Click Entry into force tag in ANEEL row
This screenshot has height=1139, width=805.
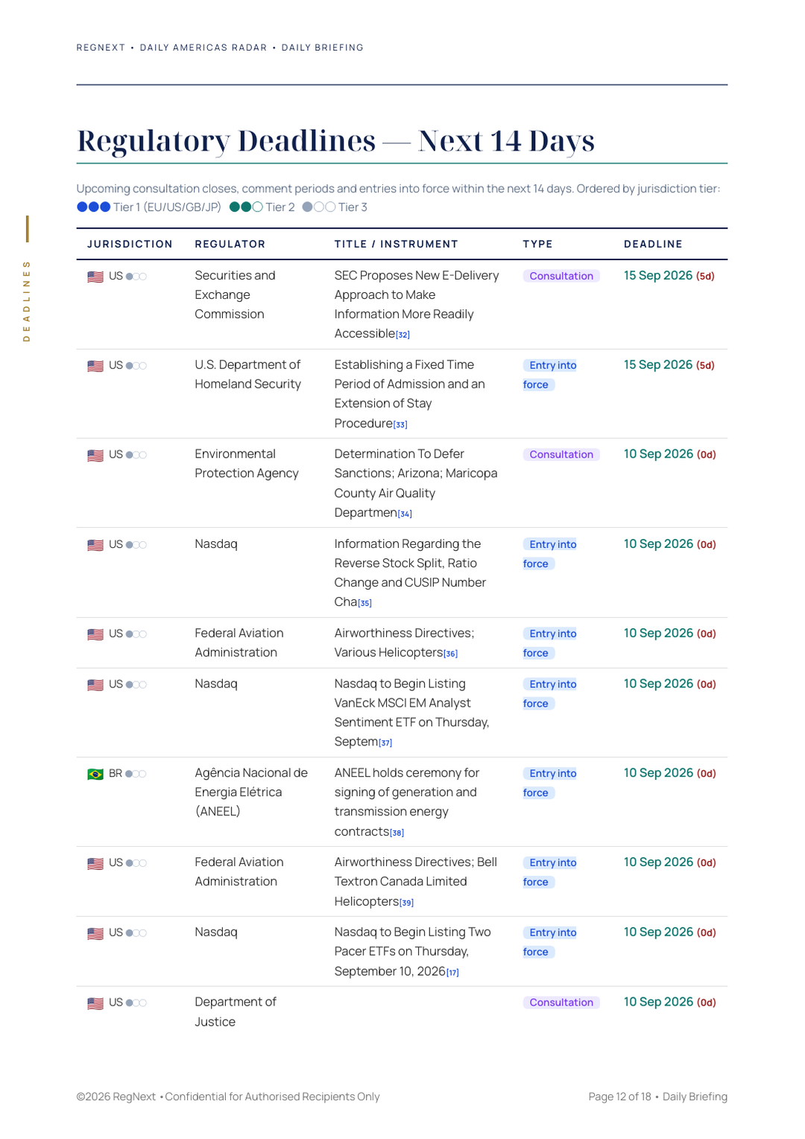pos(551,783)
